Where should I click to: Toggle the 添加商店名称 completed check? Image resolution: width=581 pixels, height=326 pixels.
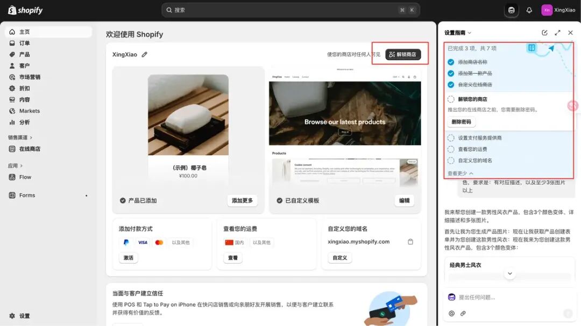451,62
